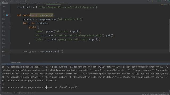Click the override gutter icon beside line 9
This screenshot has width=170, height=95.
pos(7,15)
